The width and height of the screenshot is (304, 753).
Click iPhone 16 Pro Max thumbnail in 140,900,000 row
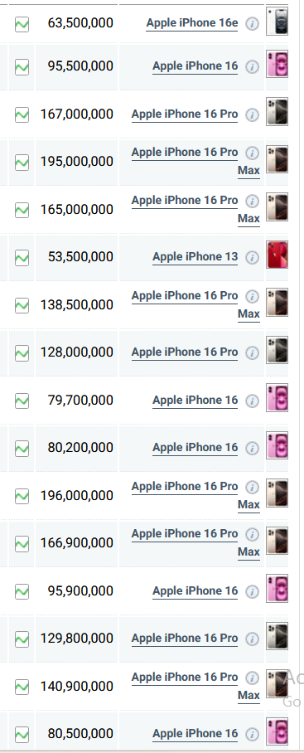click(x=277, y=684)
